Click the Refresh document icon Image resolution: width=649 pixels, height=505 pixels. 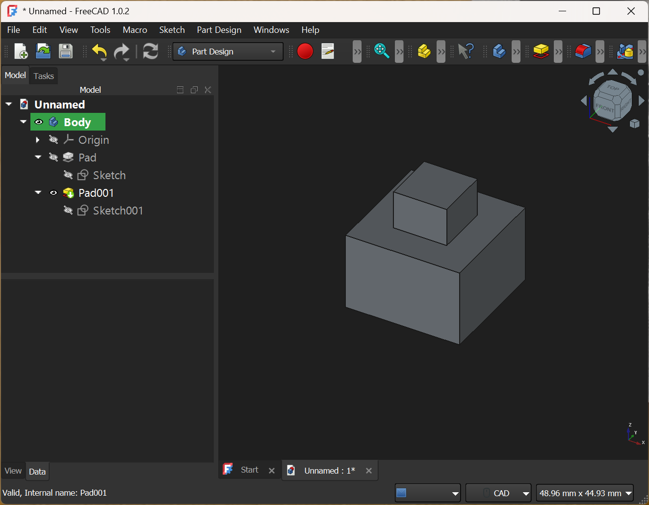(x=151, y=51)
